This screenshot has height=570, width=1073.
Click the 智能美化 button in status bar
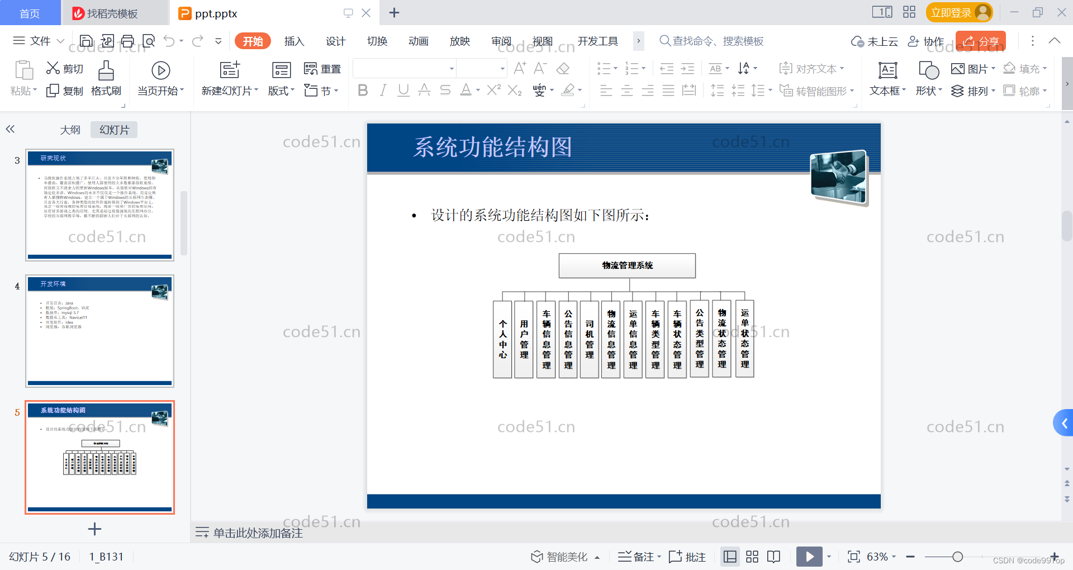click(x=565, y=557)
